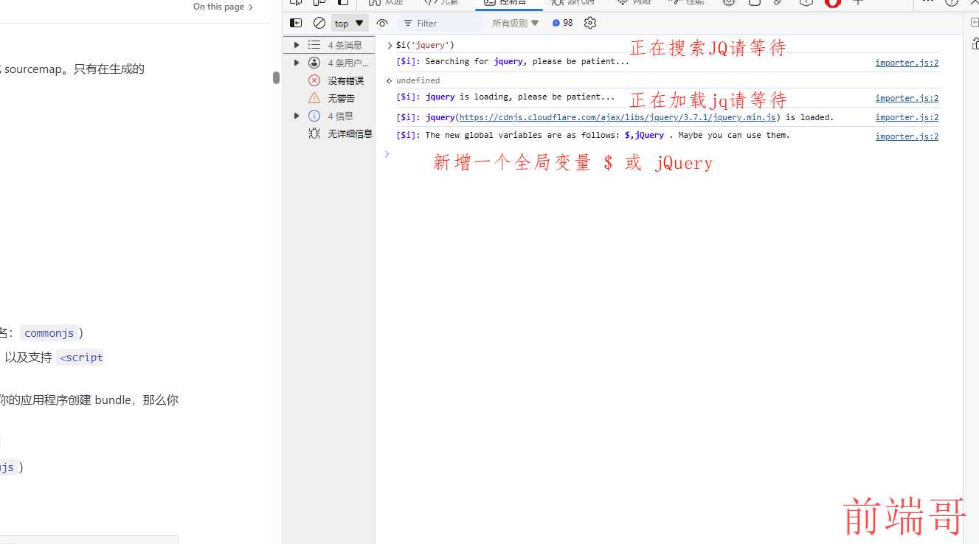Select the 4 条用户… sidebar row
Screen dimensions: 979x544
(329, 63)
